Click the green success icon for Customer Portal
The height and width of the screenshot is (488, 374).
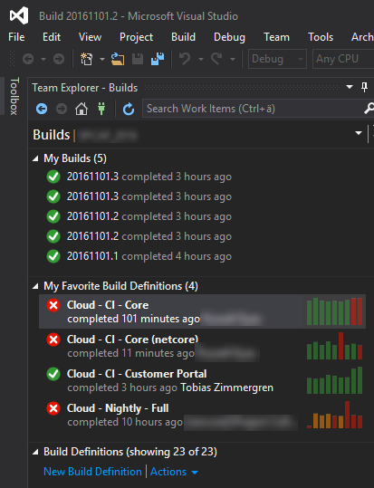click(x=53, y=374)
